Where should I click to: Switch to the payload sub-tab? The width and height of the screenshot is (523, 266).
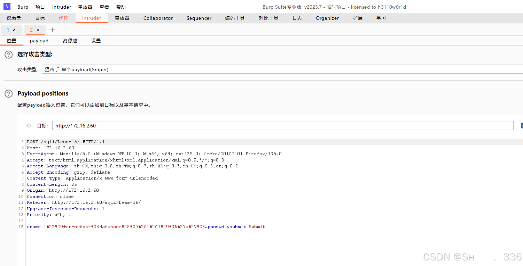click(39, 41)
